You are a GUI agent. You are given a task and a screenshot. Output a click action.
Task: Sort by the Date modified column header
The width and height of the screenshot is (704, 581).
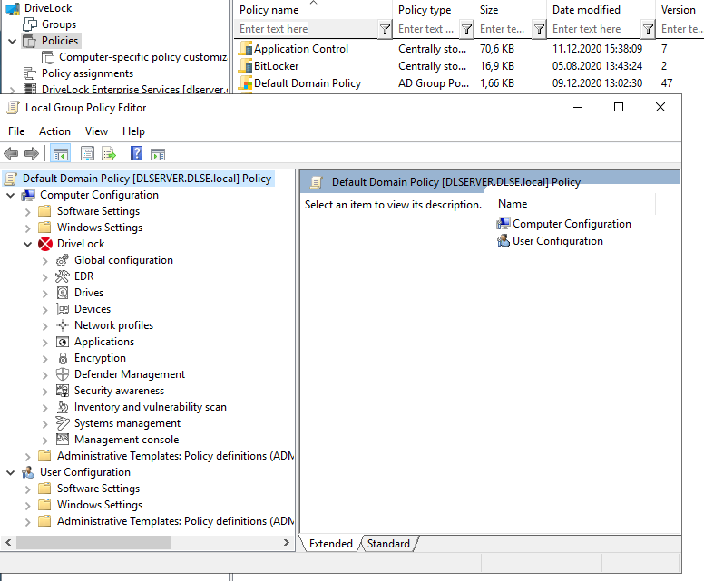(x=601, y=10)
